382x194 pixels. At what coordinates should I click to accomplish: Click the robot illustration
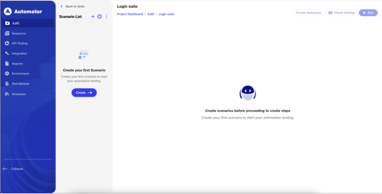[x=248, y=93]
